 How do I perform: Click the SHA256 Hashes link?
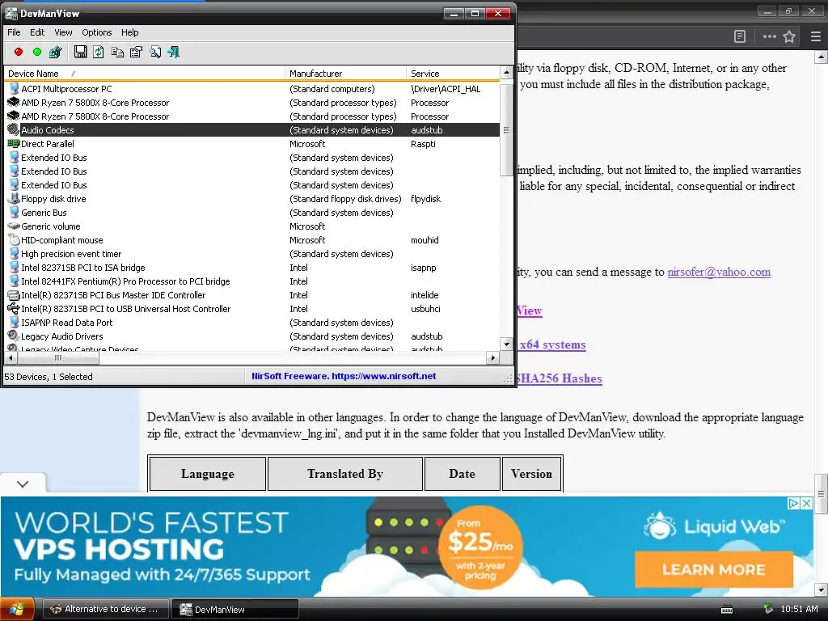pos(560,378)
